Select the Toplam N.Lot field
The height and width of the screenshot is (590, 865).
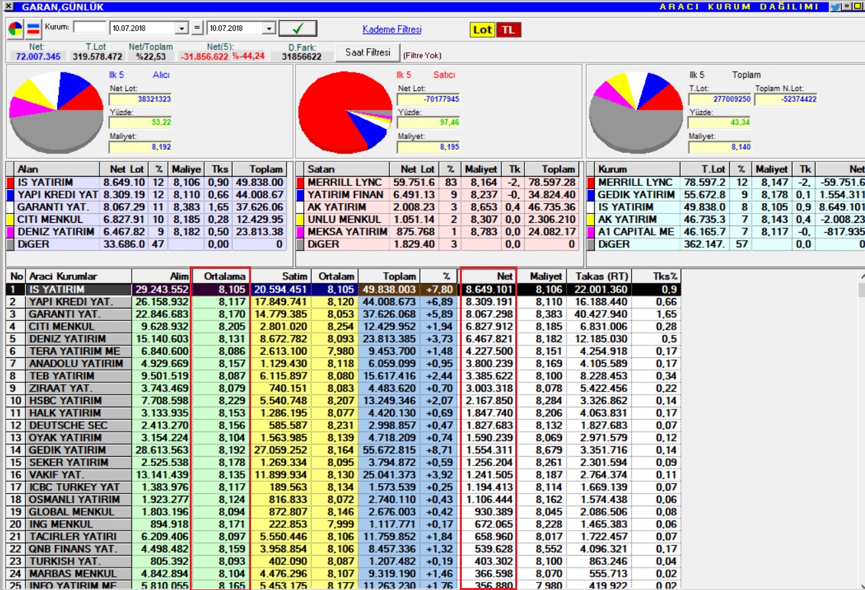(x=786, y=99)
